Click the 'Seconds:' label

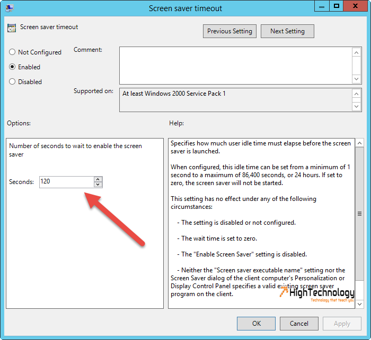21,182
